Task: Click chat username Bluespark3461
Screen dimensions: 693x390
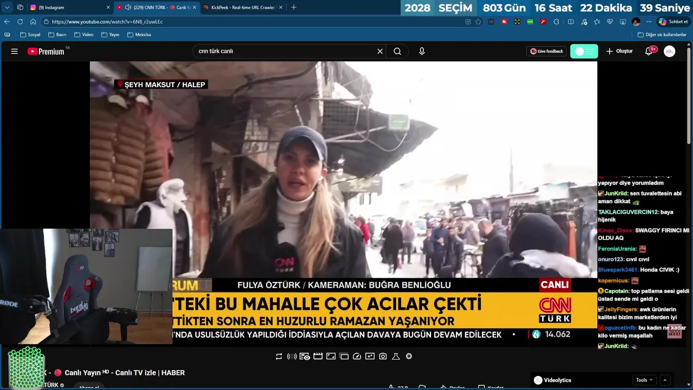Action: 618,270
